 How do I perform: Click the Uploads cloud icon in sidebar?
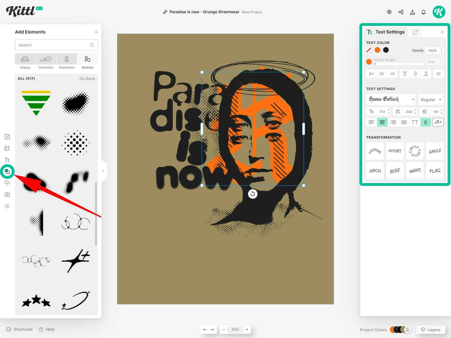click(x=7, y=183)
